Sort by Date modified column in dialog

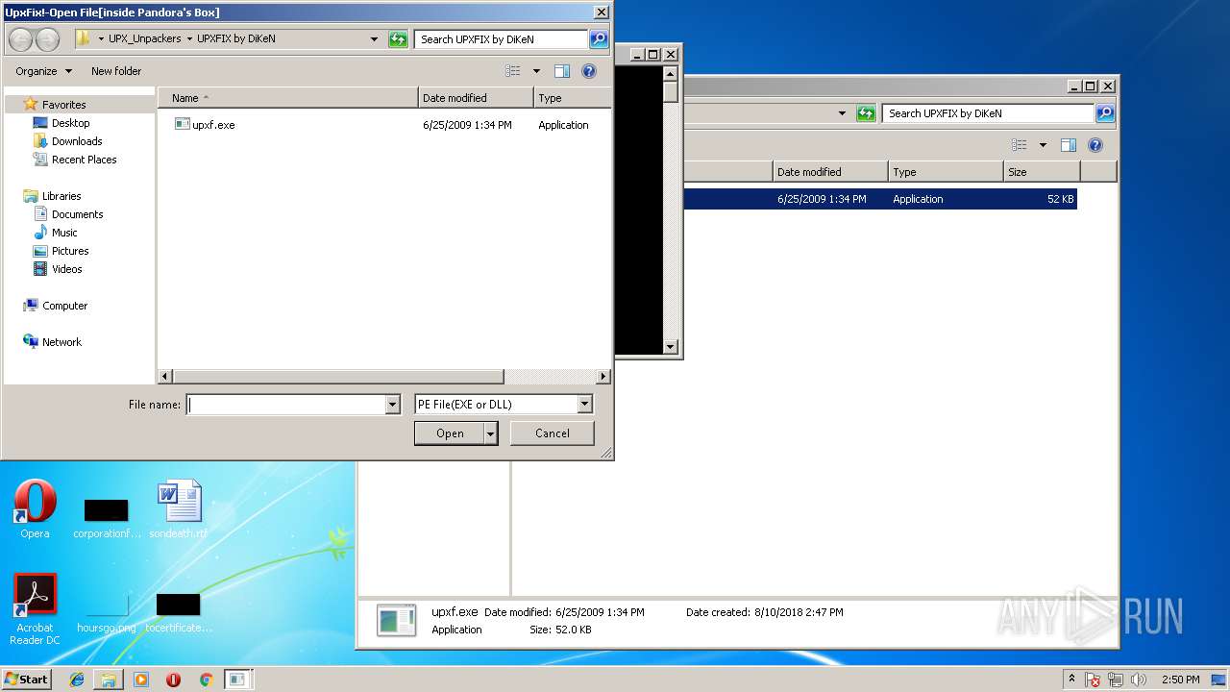click(476, 98)
